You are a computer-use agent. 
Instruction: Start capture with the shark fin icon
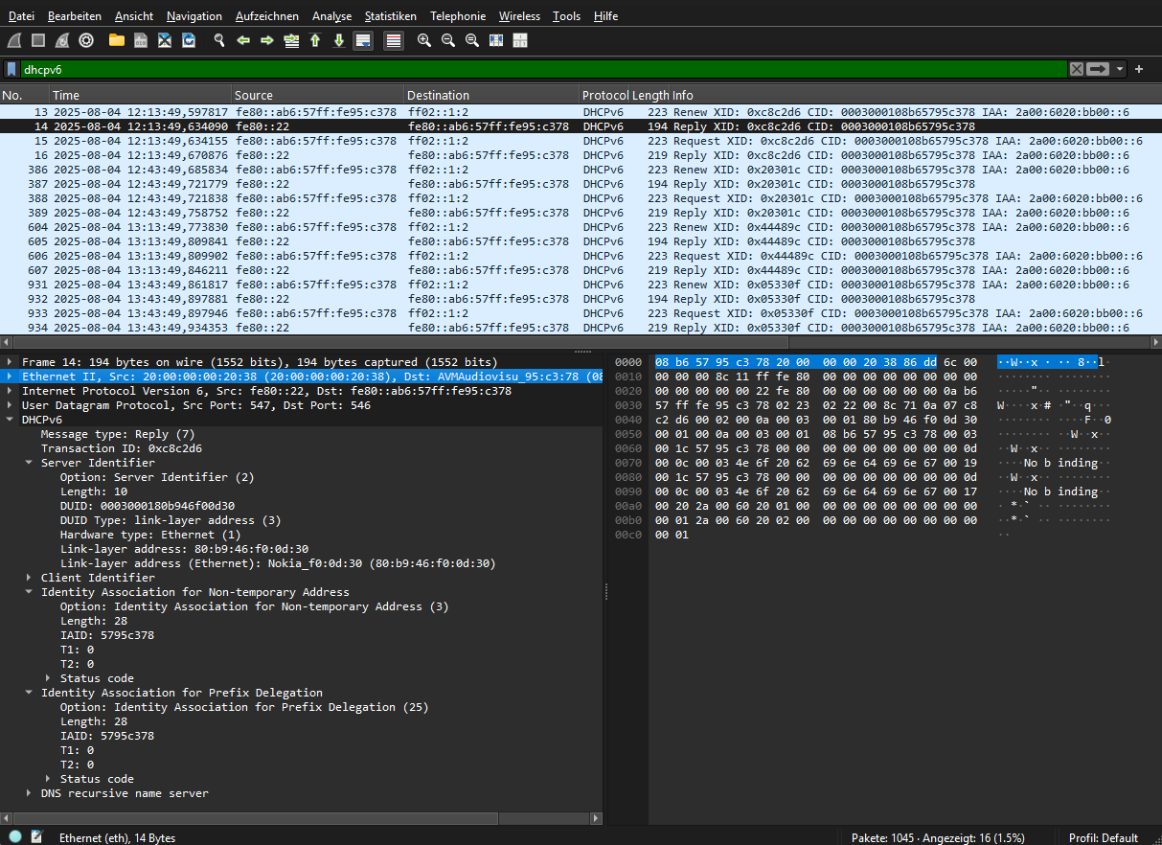[14, 40]
